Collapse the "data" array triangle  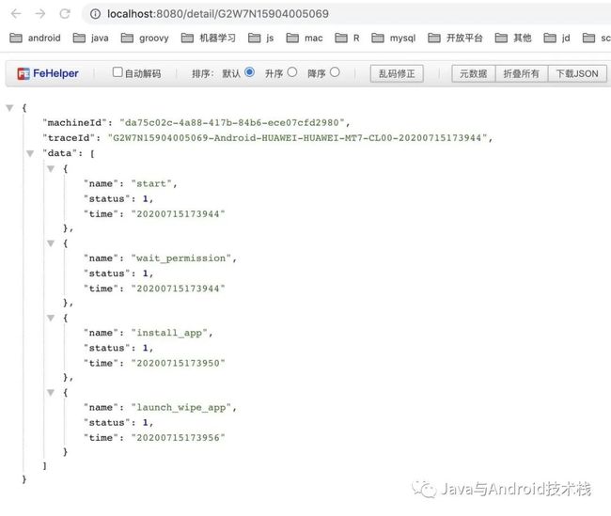pyautogui.click(x=30, y=153)
